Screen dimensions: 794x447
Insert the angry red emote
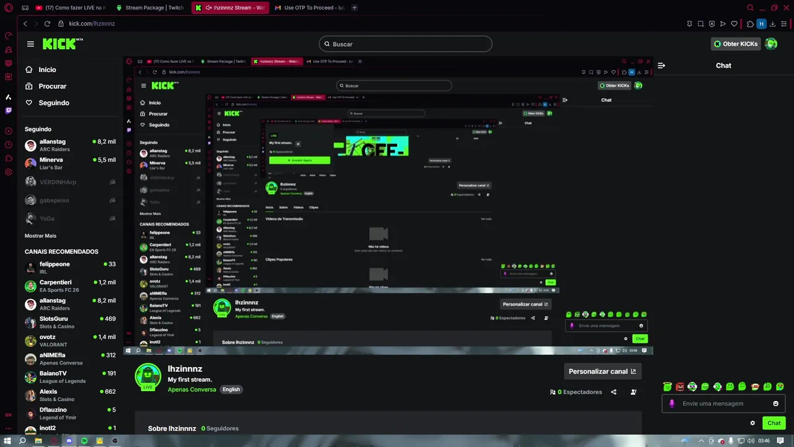(680, 387)
